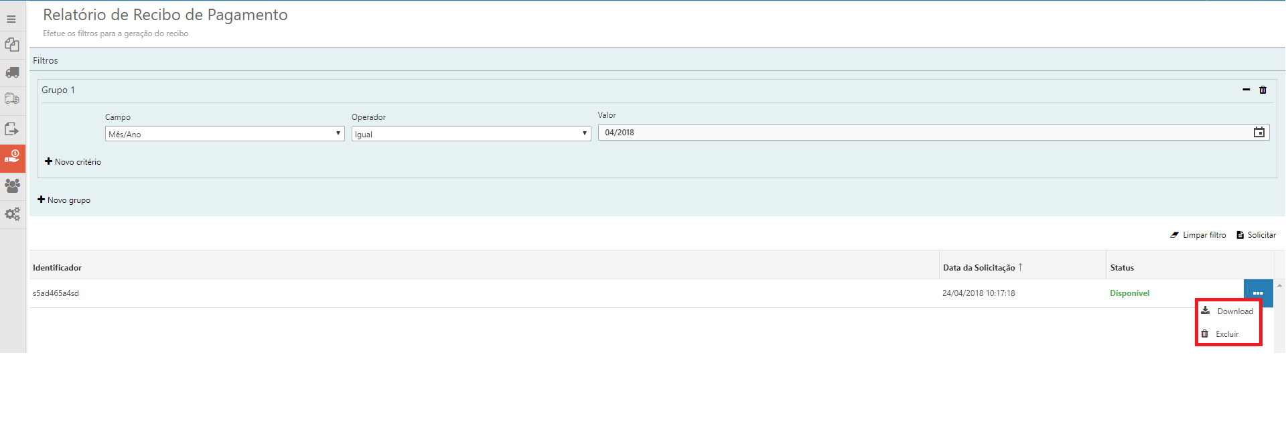Image resolution: width=1286 pixels, height=448 pixels.
Task: Delete Grupo 1 using the trash icon
Action: (x=1263, y=90)
